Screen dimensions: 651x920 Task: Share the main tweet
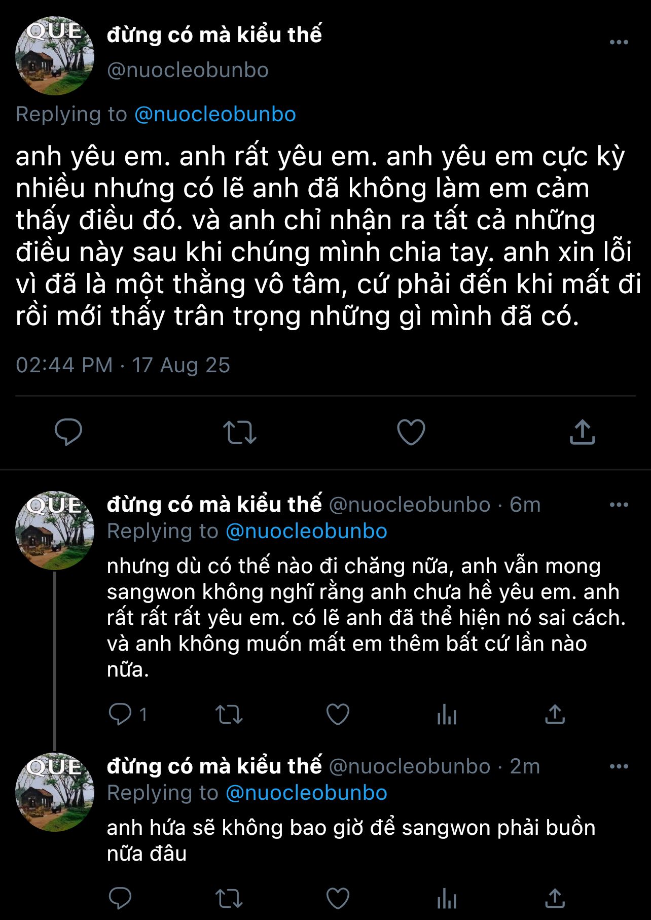click(x=582, y=432)
